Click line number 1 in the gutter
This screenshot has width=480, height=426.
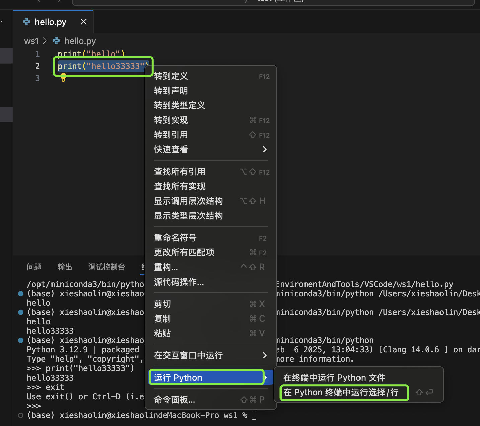click(x=37, y=54)
